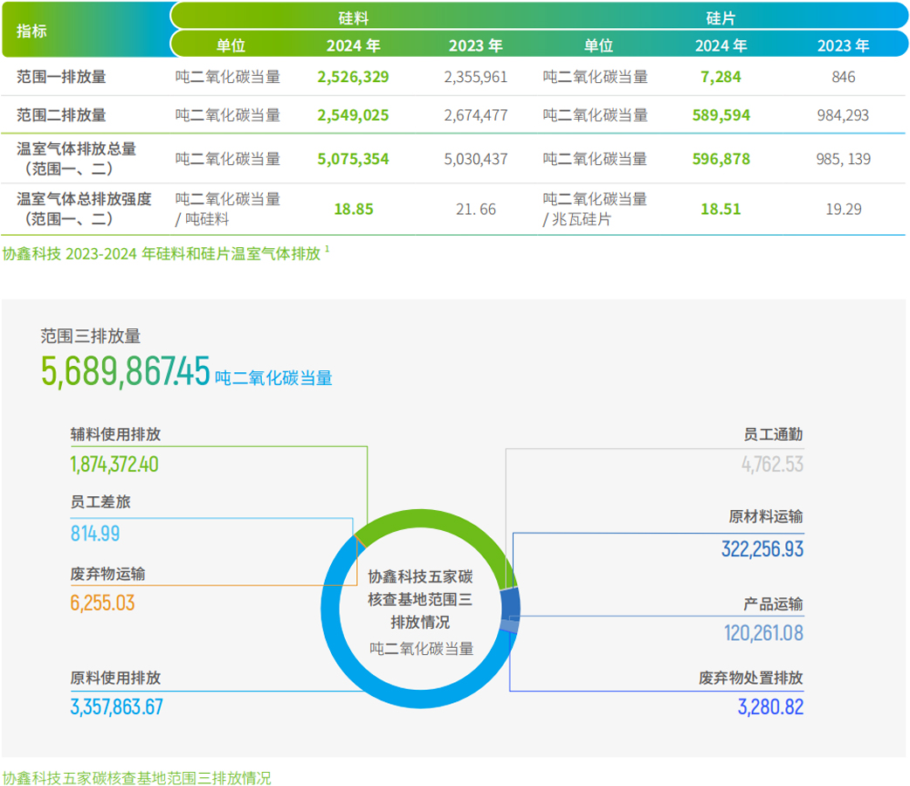Click the blue 吨二氧化碳当量 beside the total
This screenshot has width=910, height=786.
[273, 378]
